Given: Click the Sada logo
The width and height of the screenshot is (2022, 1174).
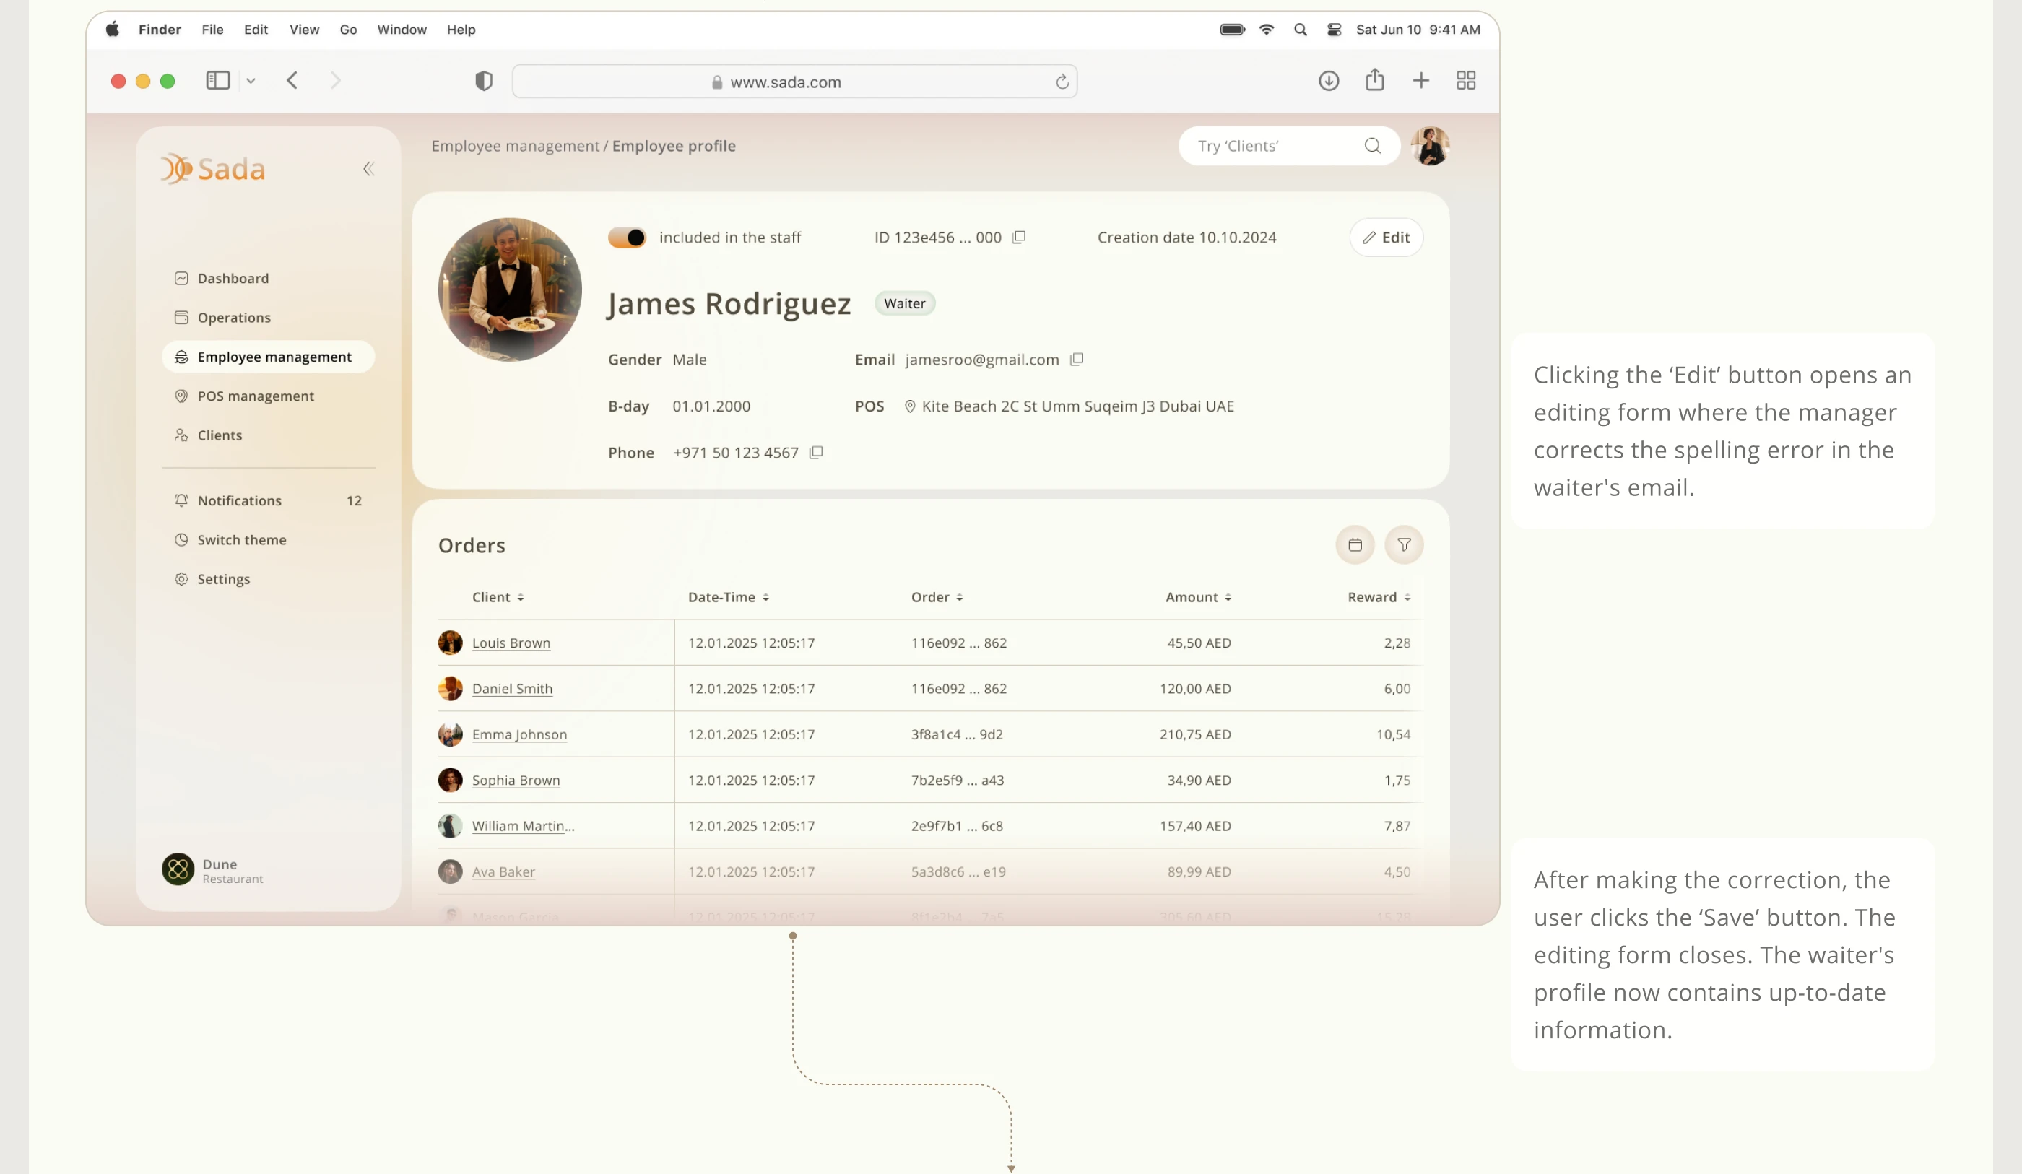Looking at the screenshot, I should click(x=212, y=168).
